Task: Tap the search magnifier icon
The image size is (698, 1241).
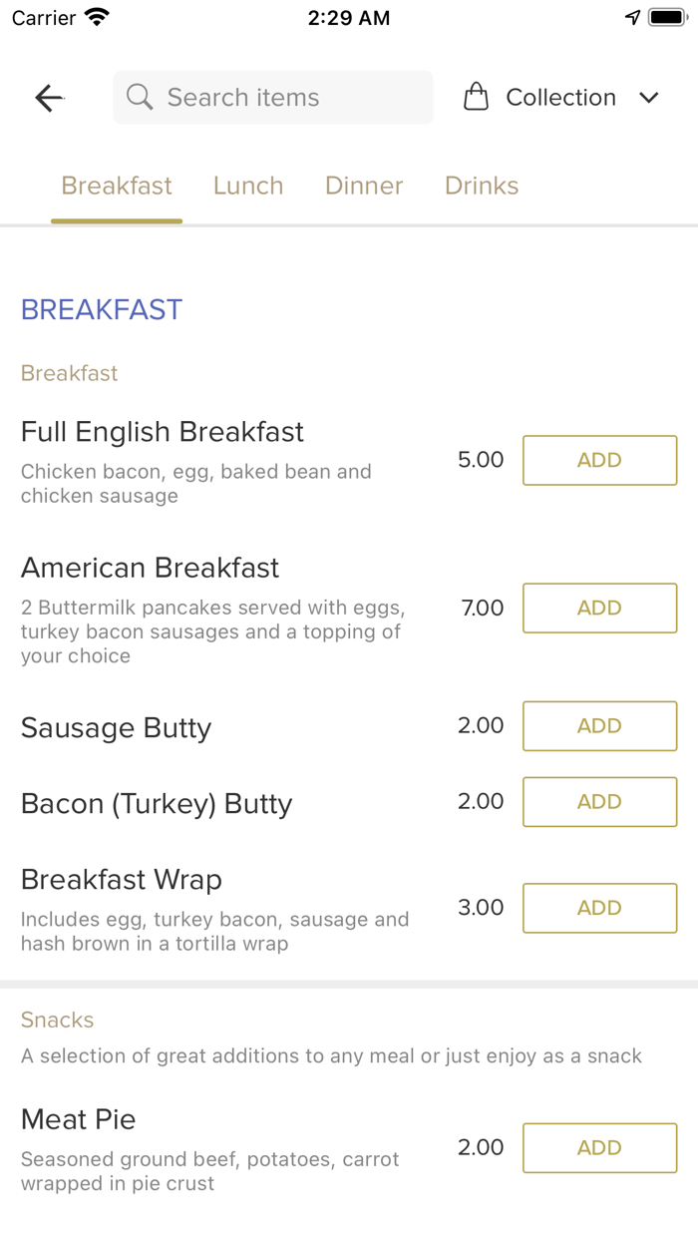Action: click(x=140, y=98)
